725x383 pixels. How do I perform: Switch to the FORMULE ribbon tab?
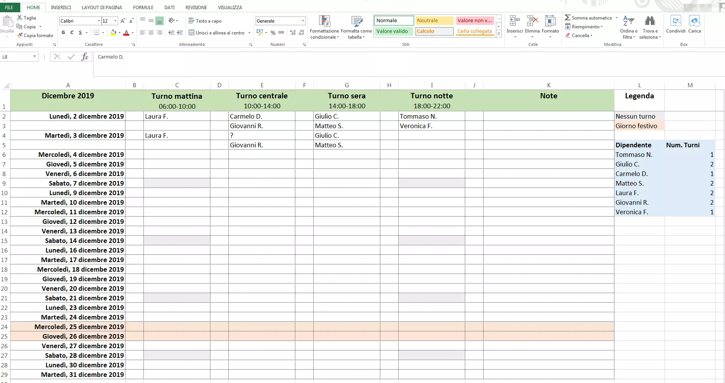click(143, 7)
